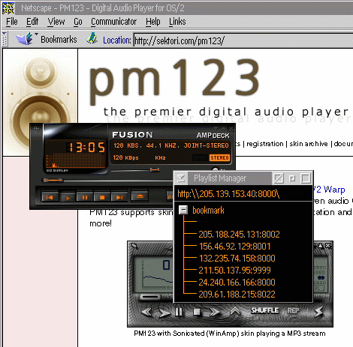Start playback with Fusion player's play button
The height and width of the screenshot is (347, 353).
[68, 197]
